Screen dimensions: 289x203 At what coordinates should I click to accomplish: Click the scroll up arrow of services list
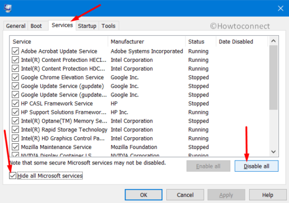click(273, 41)
